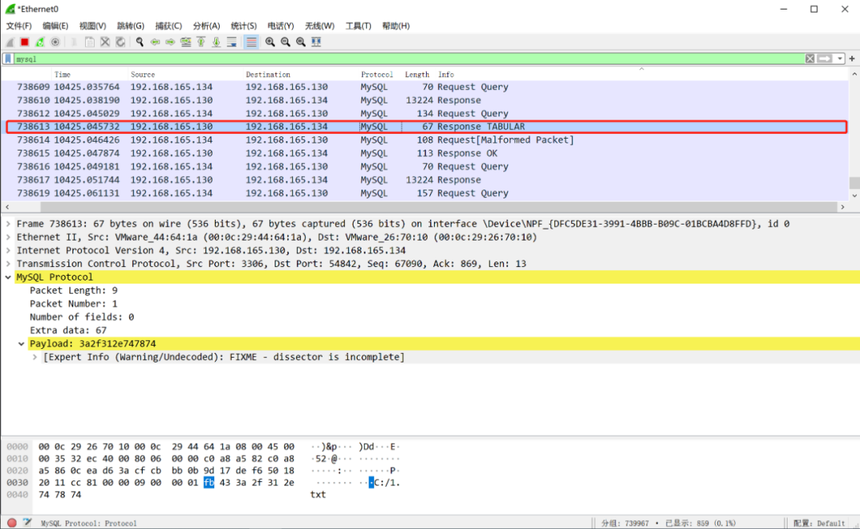
Task: Open the 分析(A) menu
Action: pos(206,26)
